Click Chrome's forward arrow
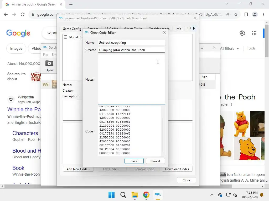Image resolution: width=269 pixels, height=201 pixels. click(x=14, y=14)
